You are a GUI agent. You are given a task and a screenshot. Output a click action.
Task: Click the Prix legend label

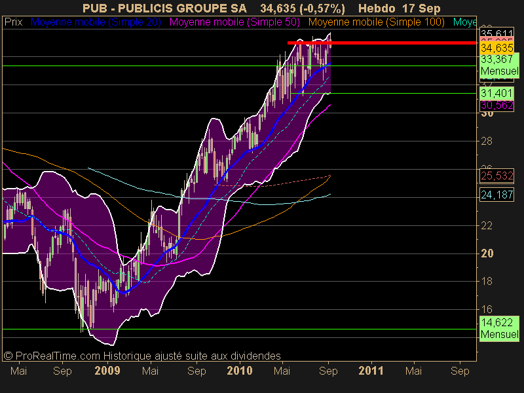pos(13,22)
